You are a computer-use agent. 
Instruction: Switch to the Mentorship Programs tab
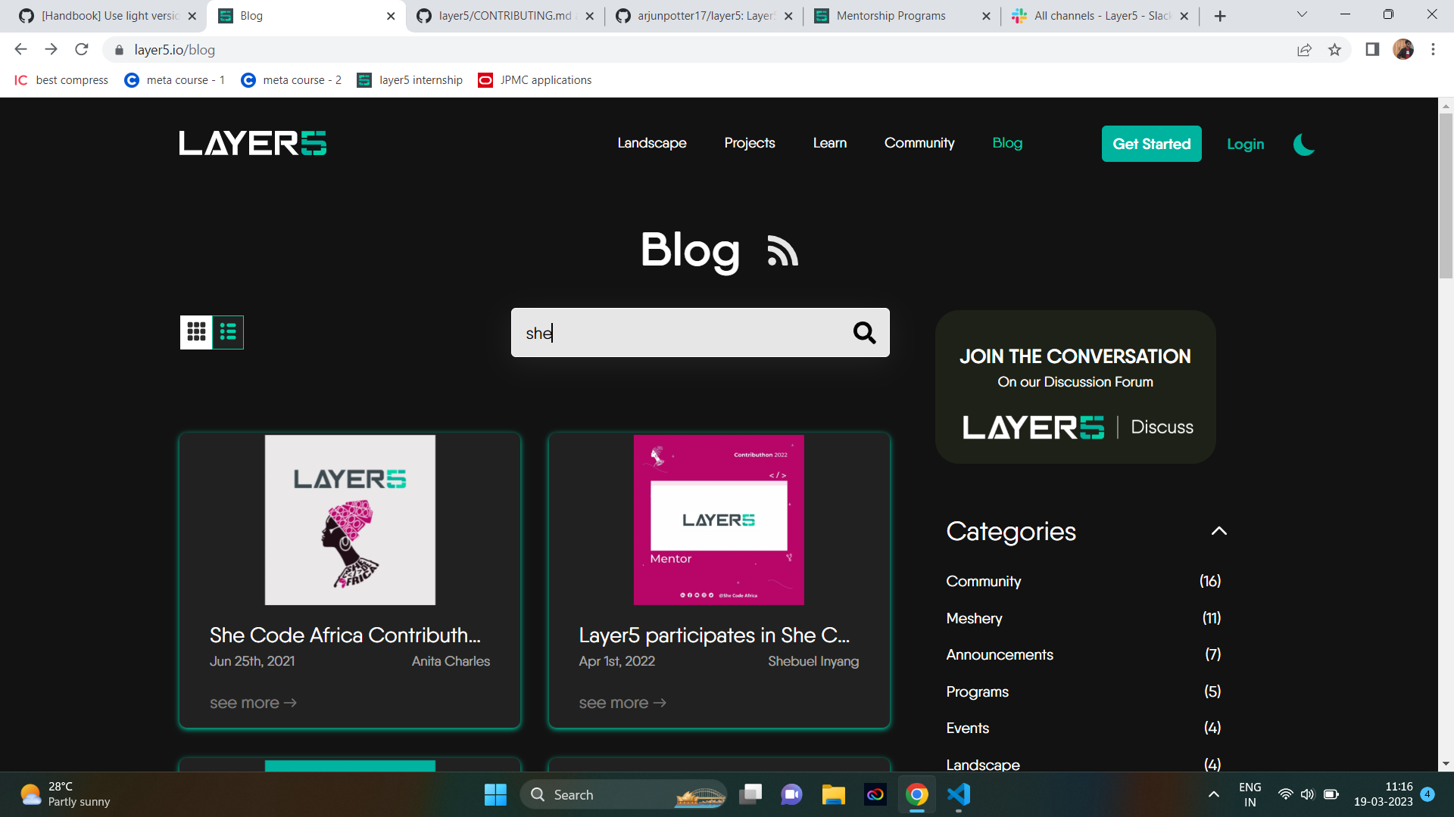coord(891,15)
